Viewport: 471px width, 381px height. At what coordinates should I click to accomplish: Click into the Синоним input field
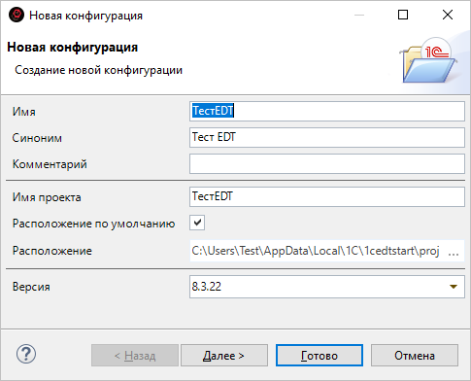point(327,137)
